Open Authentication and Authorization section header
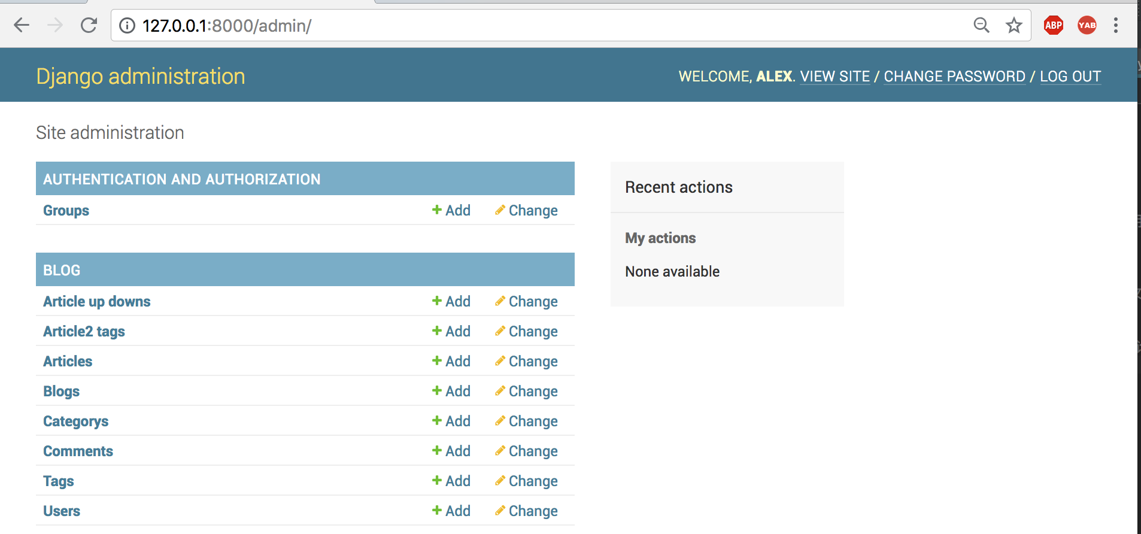This screenshot has height=534, width=1141. coord(182,179)
